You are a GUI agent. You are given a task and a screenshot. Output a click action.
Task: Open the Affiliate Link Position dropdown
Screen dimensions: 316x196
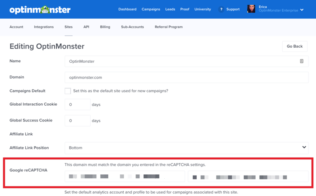186,148
